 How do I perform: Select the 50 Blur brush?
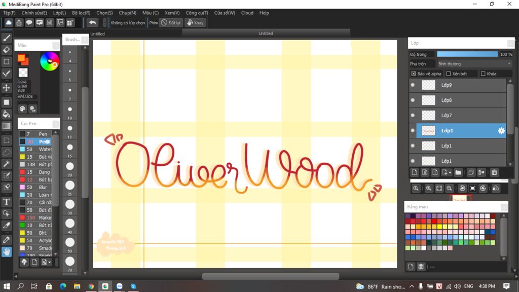tap(35, 187)
